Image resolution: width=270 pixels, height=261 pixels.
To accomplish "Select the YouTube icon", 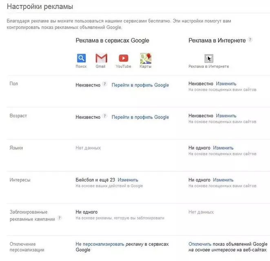I will (124, 58).
